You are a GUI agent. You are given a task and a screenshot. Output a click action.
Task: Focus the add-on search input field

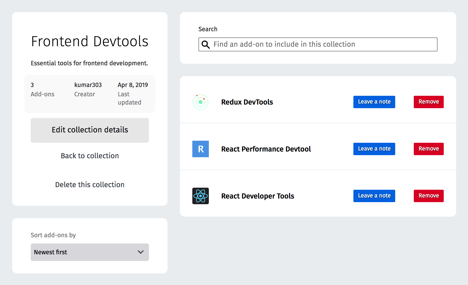pyautogui.click(x=318, y=44)
